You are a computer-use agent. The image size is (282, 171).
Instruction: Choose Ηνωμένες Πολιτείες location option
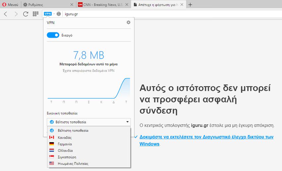pyautogui.click(x=73, y=163)
